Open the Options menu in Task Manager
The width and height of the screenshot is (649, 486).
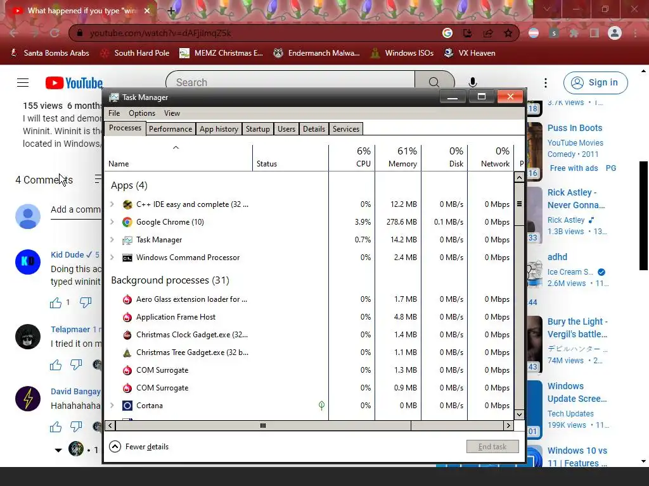141,113
